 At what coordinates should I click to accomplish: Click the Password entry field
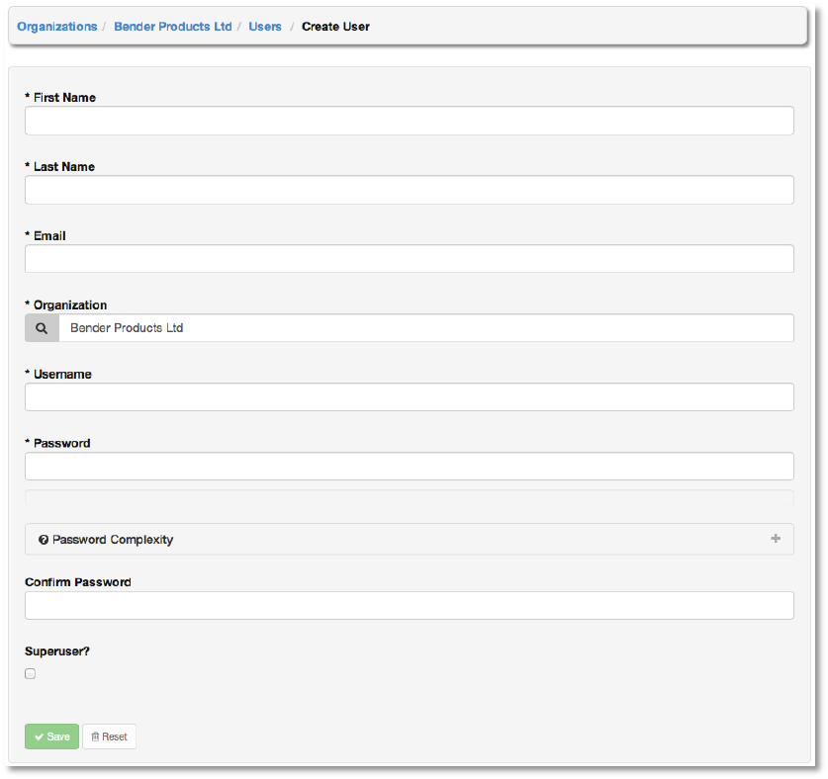(409, 467)
